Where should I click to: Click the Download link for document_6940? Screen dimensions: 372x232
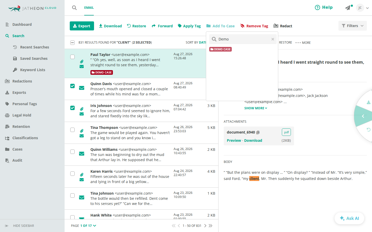[x=253, y=140]
